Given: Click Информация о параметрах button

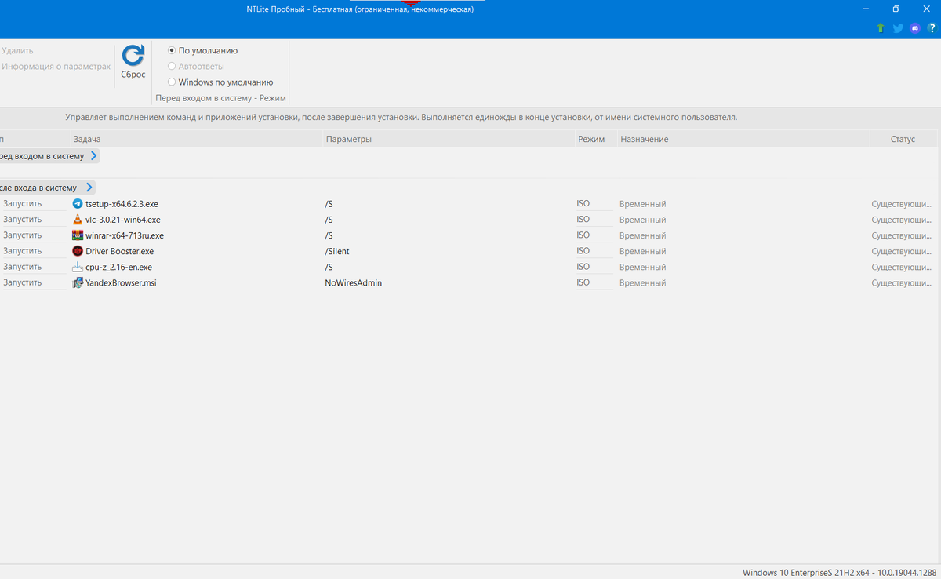Looking at the screenshot, I should coord(56,67).
